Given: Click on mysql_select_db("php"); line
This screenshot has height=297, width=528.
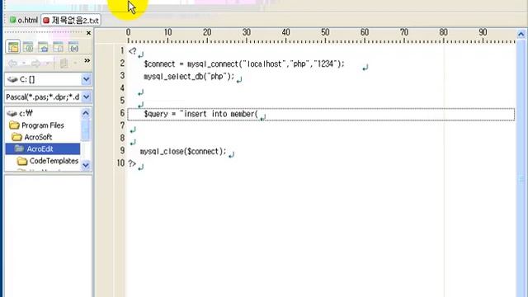Looking at the screenshot, I should [x=189, y=77].
